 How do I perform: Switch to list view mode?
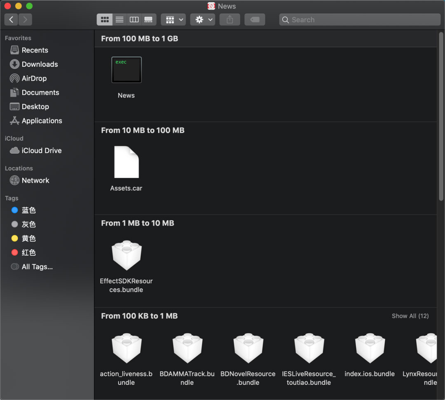click(119, 19)
